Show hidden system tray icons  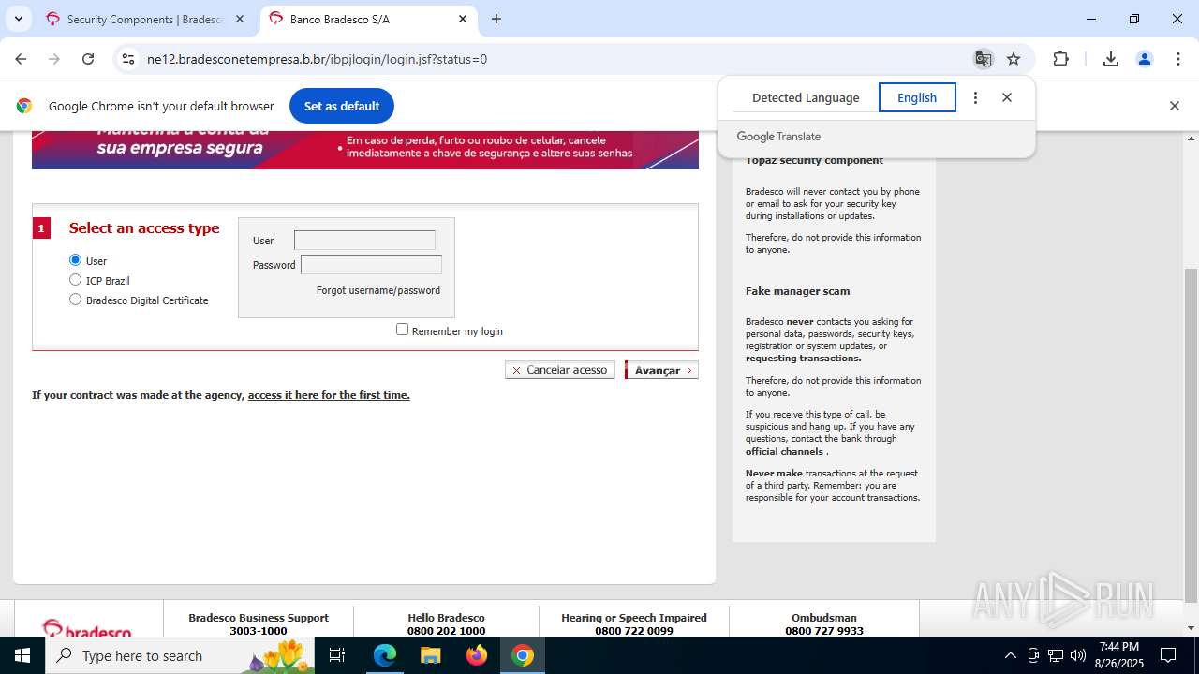1010,655
